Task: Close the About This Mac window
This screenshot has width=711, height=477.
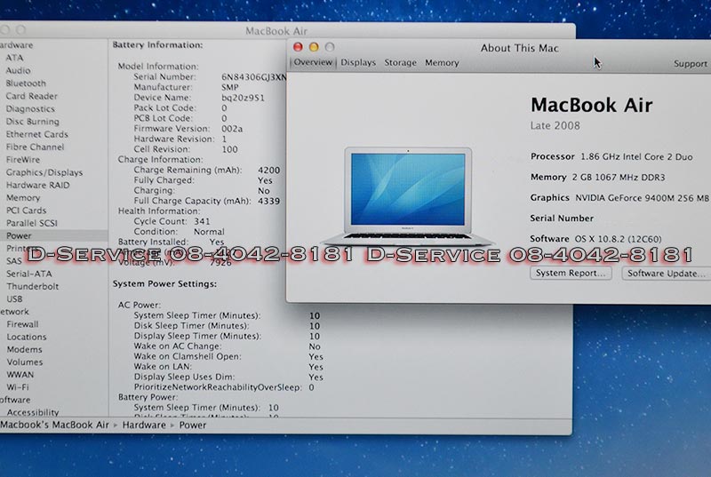Action: tap(298, 47)
